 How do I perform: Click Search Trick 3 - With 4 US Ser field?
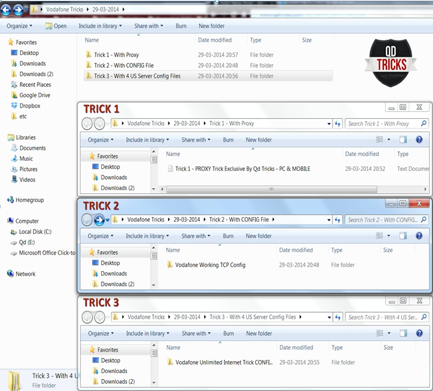pyautogui.click(x=387, y=317)
